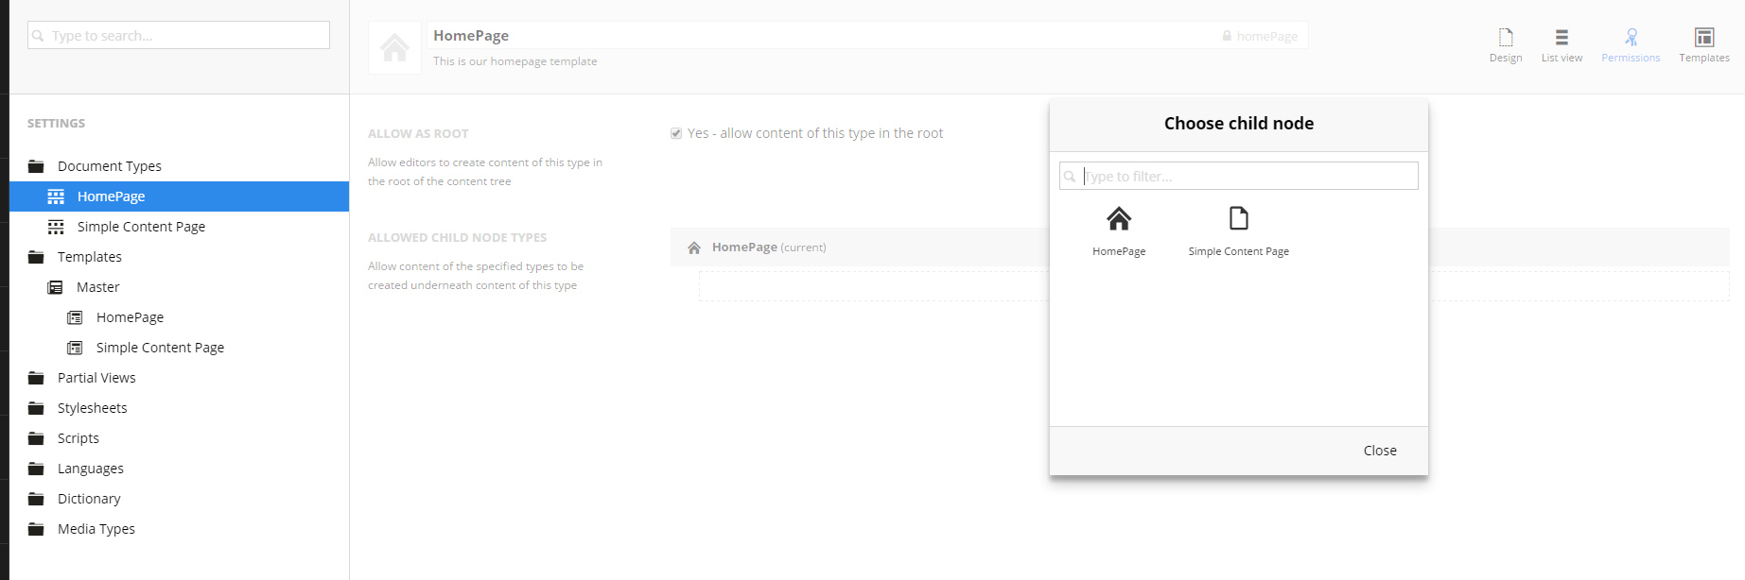Image resolution: width=1745 pixels, height=580 pixels.
Task: Choose Simple Content Page document icon in dialog
Action: point(1238,219)
